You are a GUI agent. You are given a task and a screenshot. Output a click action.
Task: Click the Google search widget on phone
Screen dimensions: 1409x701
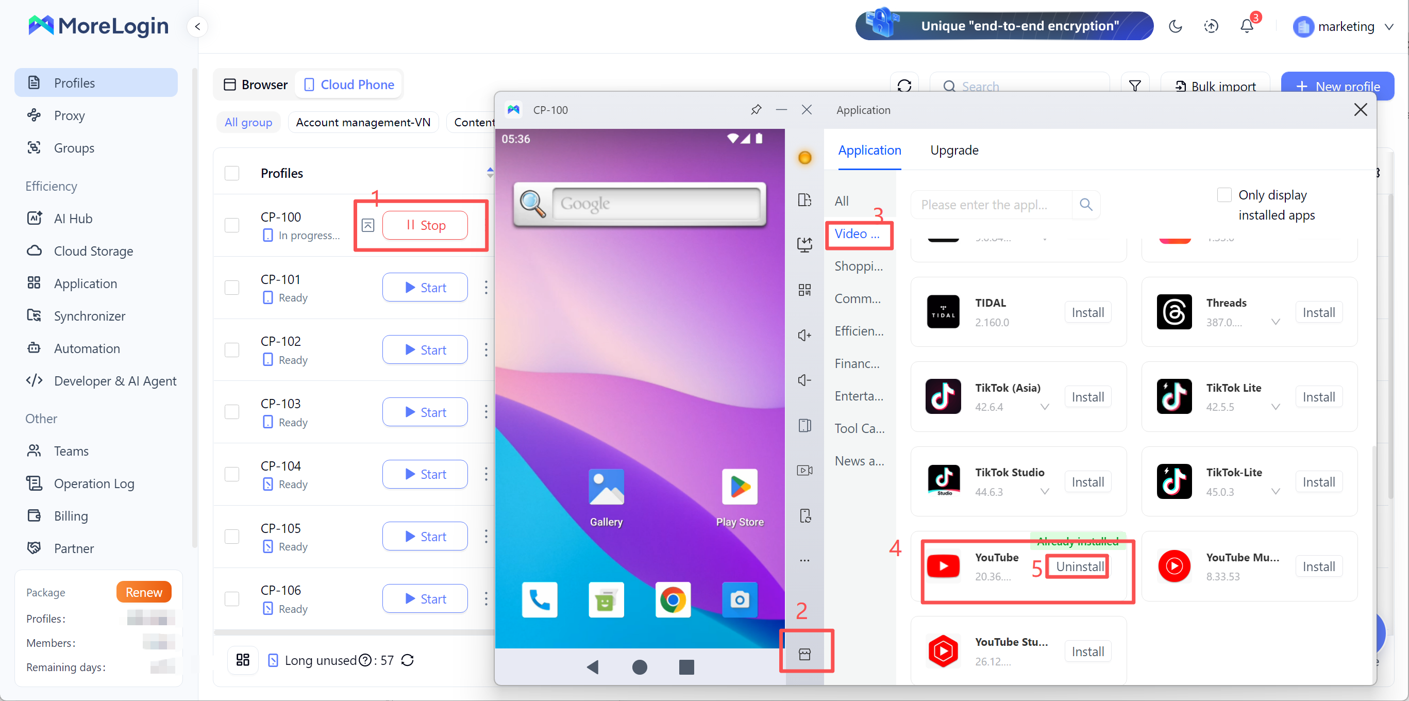pyautogui.click(x=640, y=204)
